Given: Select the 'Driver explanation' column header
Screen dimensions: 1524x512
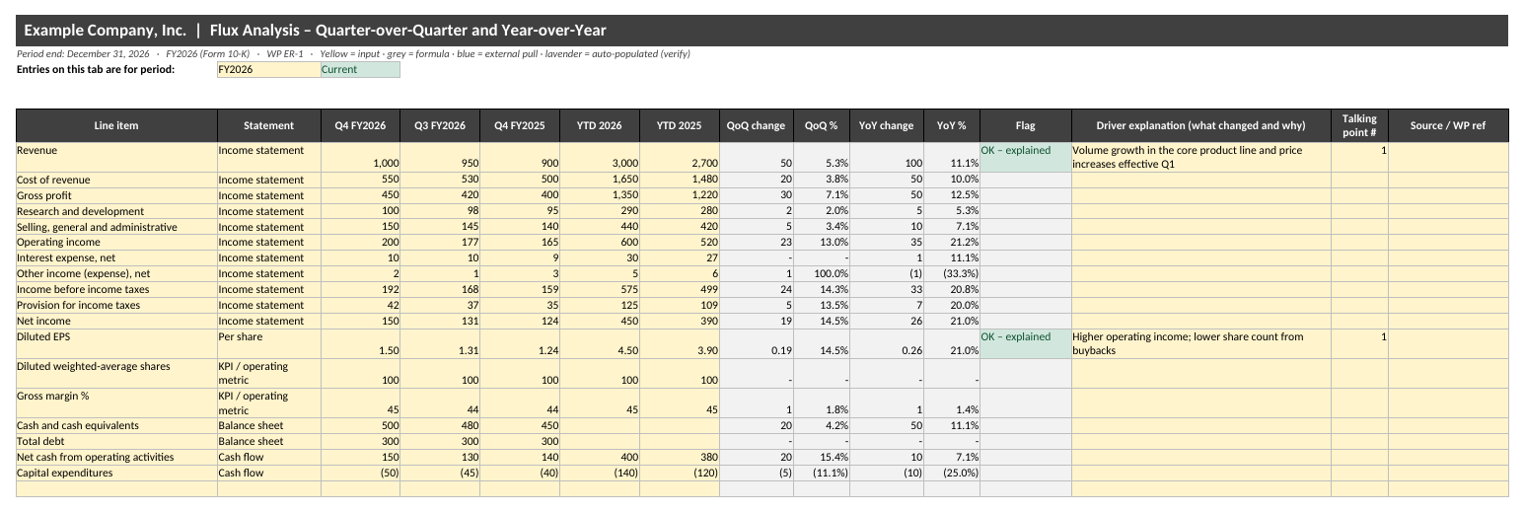Looking at the screenshot, I should tap(1201, 125).
